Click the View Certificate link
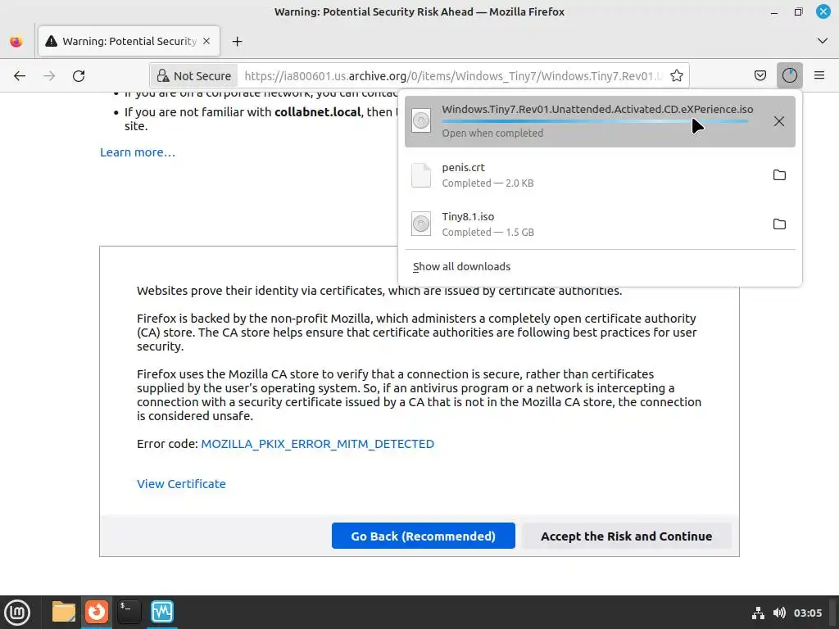Viewport: 839px width, 629px height. click(181, 484)
